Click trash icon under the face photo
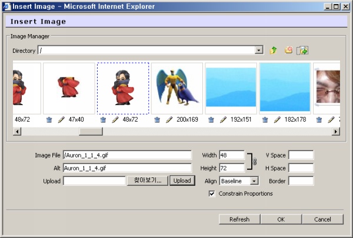Screen dimensions: 353x238 319,120
